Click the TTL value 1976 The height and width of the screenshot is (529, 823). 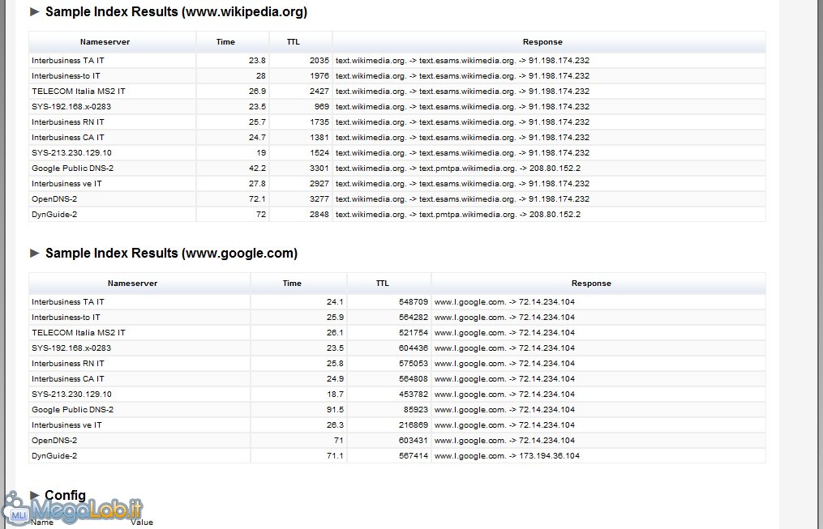[x=319, y=75]
